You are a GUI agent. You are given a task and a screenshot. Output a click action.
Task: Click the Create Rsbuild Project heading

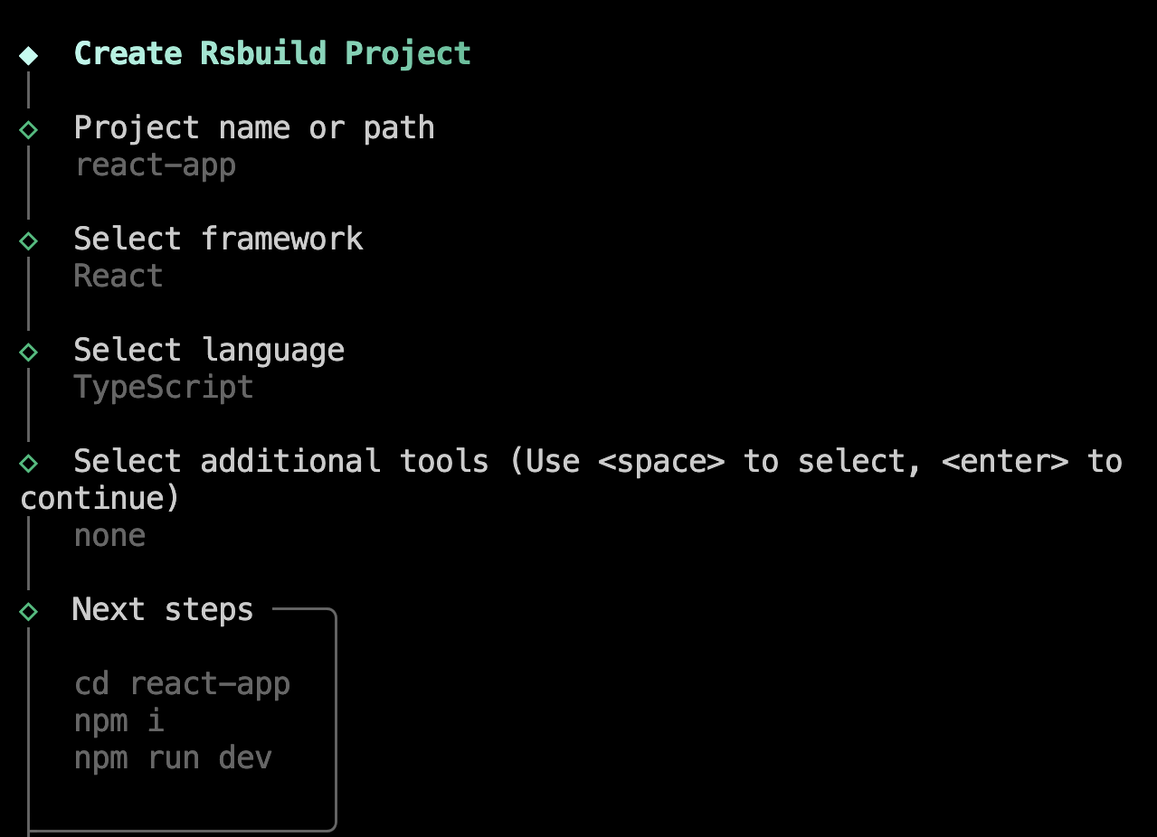pos(272,53)
